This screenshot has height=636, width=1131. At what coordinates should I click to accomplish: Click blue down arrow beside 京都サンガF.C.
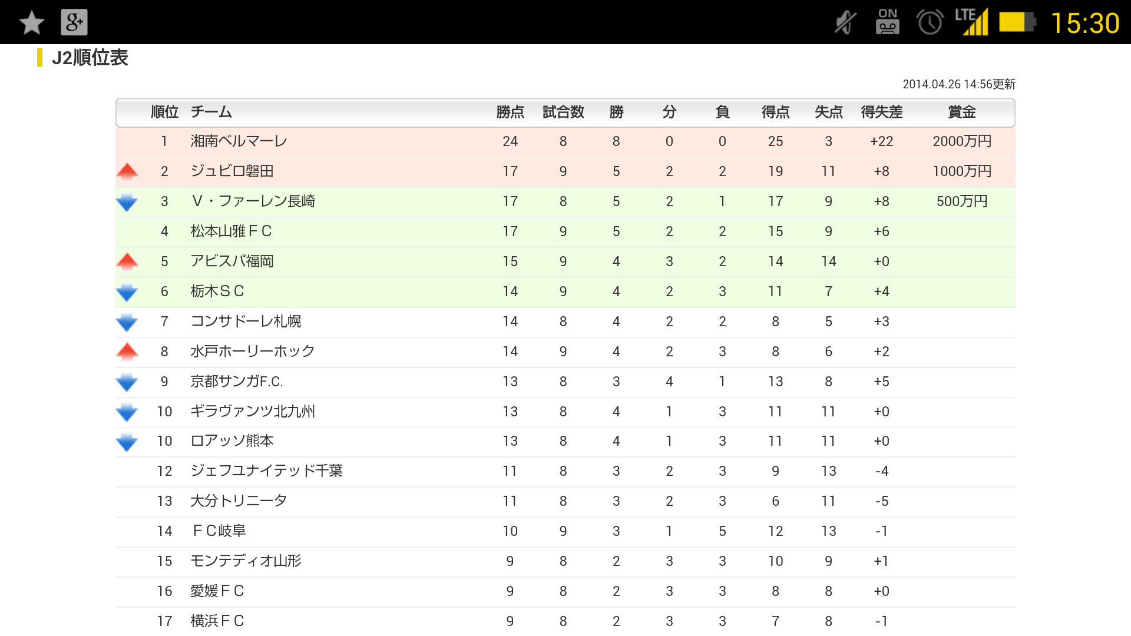point(127,382)
